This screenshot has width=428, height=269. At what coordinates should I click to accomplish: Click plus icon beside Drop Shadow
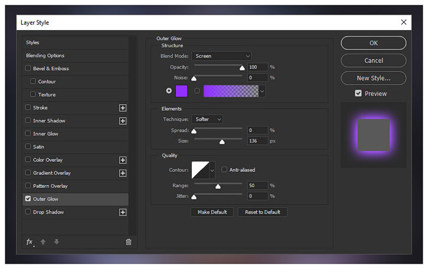[123, 212]
